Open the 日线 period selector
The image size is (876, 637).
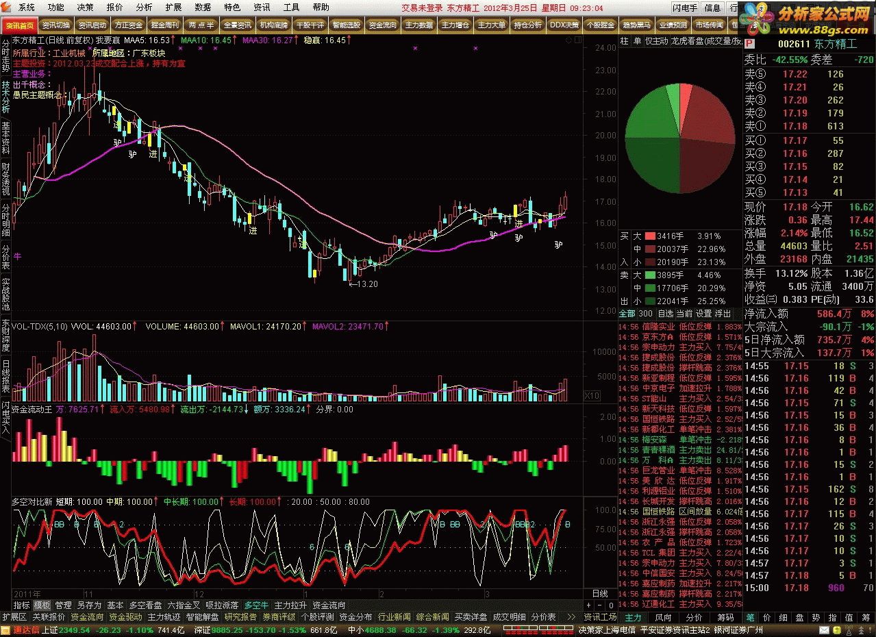600,594
